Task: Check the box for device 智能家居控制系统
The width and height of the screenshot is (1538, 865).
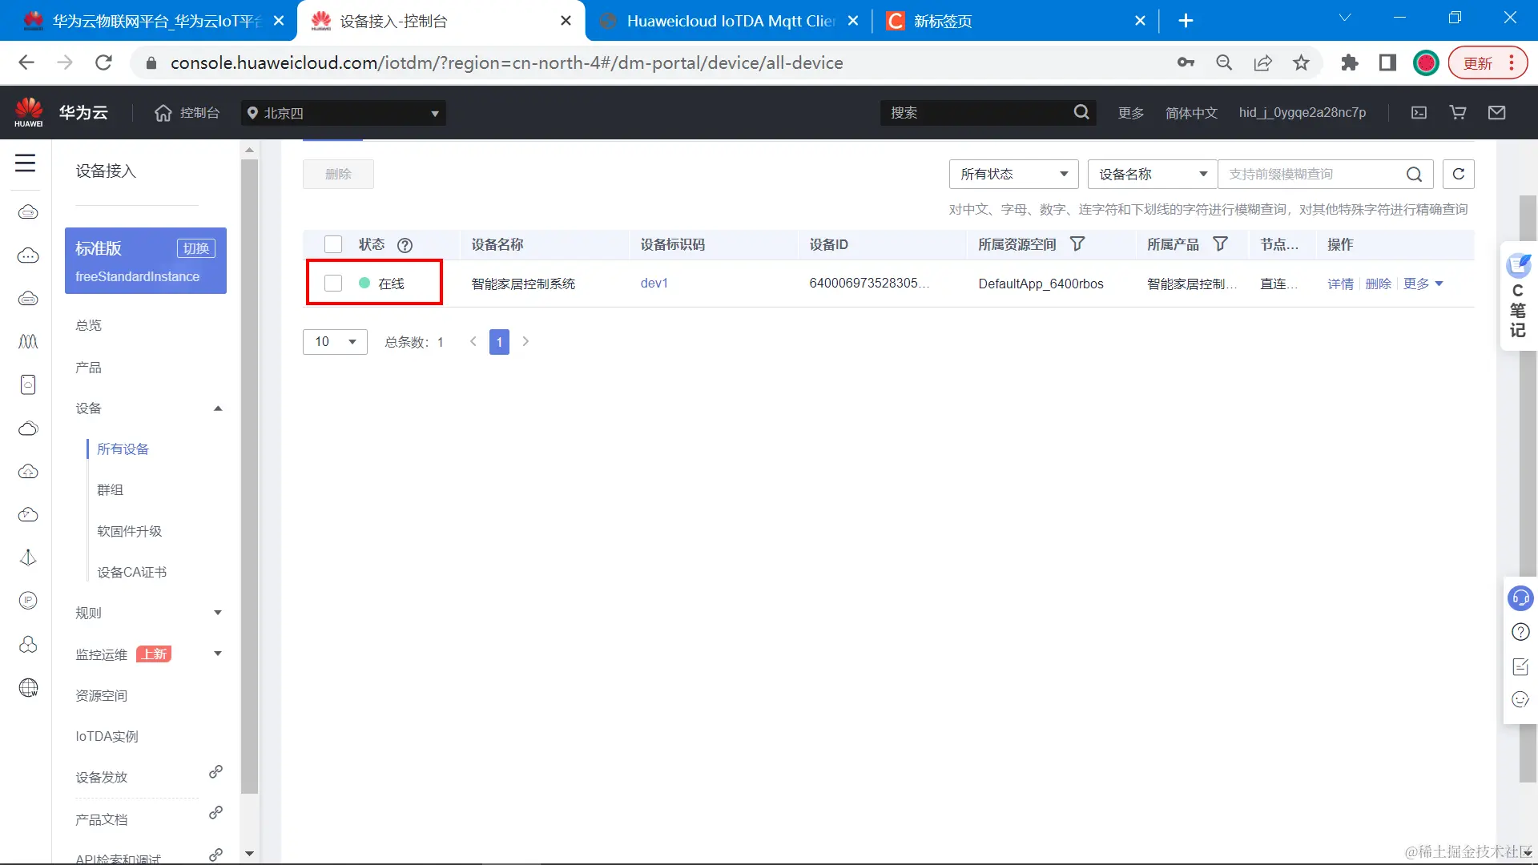Action: (333, 284)
